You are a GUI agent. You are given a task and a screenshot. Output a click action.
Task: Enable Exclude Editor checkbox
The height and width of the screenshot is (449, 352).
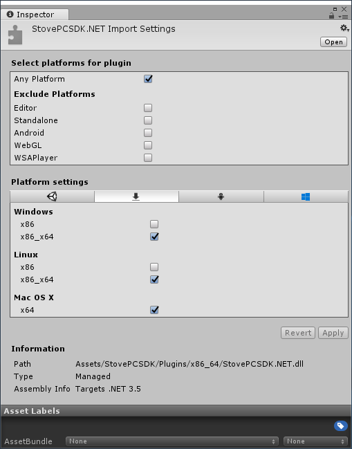(148, 108)
